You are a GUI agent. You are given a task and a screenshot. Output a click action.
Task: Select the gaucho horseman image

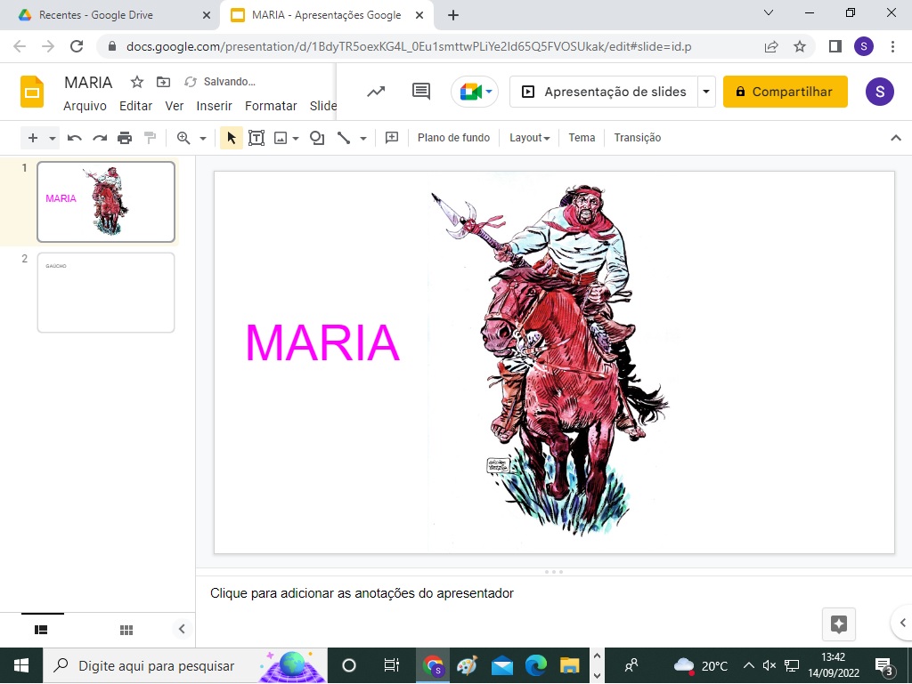(550, 360)
